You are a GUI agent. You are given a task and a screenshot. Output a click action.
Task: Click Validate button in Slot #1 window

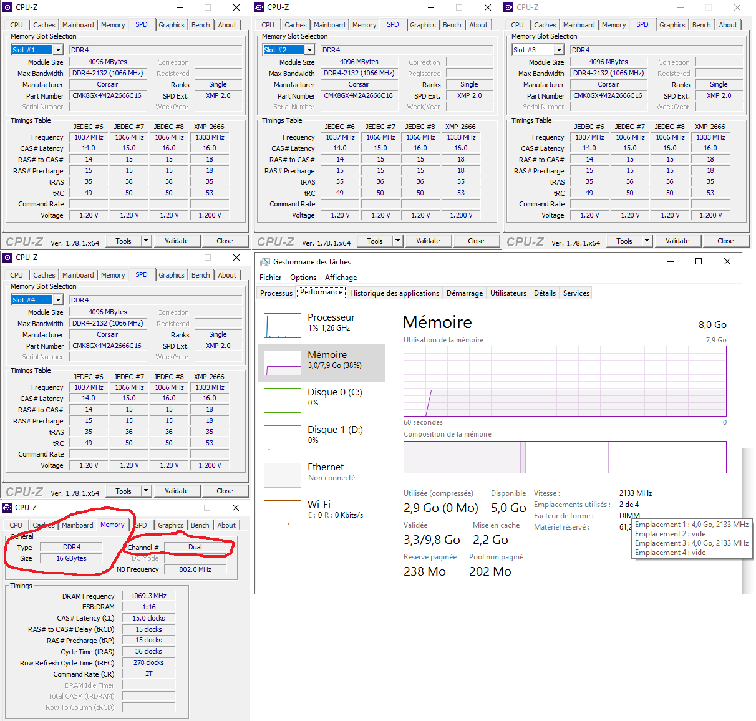pyautogui.click(x=177, y=241)
